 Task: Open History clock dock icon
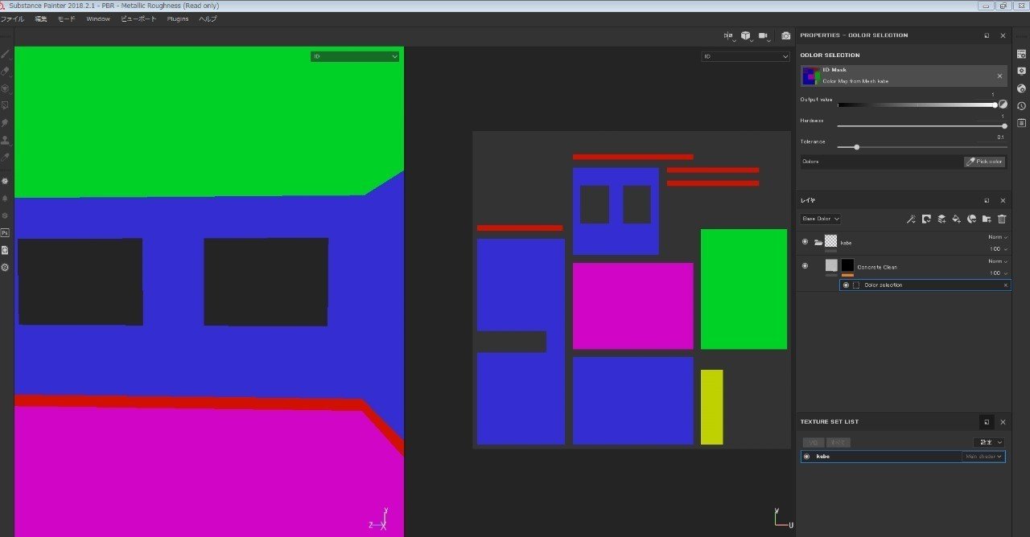1021,105
